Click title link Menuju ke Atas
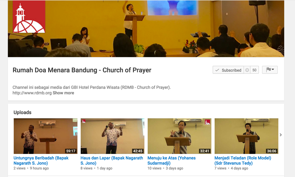Screen dimensions: 295x177 [172, 160]
